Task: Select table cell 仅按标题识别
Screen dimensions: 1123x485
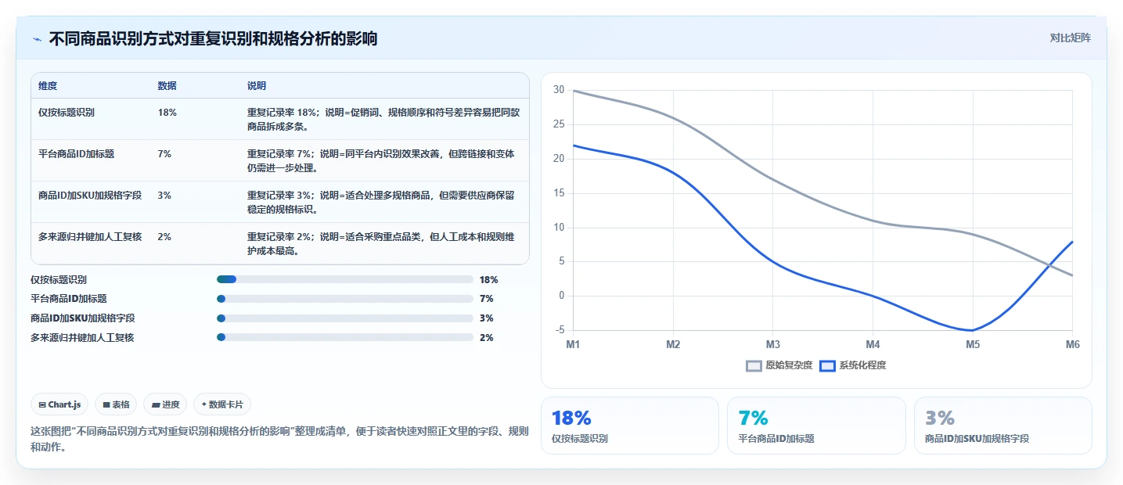Action: tap(67, 113)
